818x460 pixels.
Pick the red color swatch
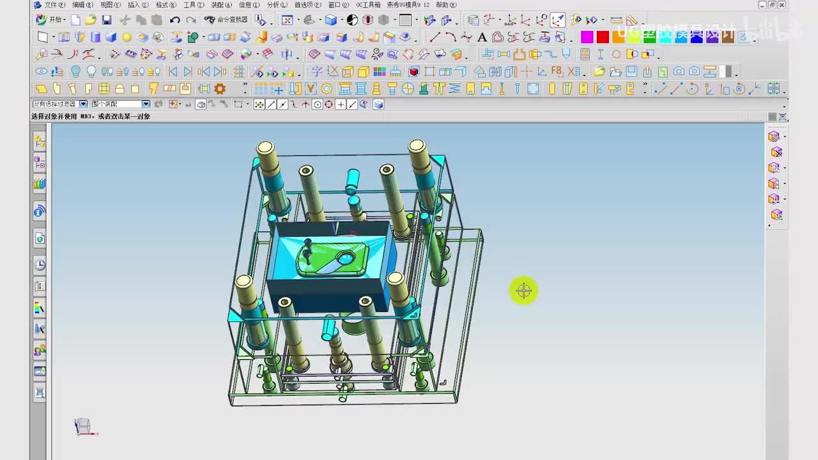click(603, 37)
